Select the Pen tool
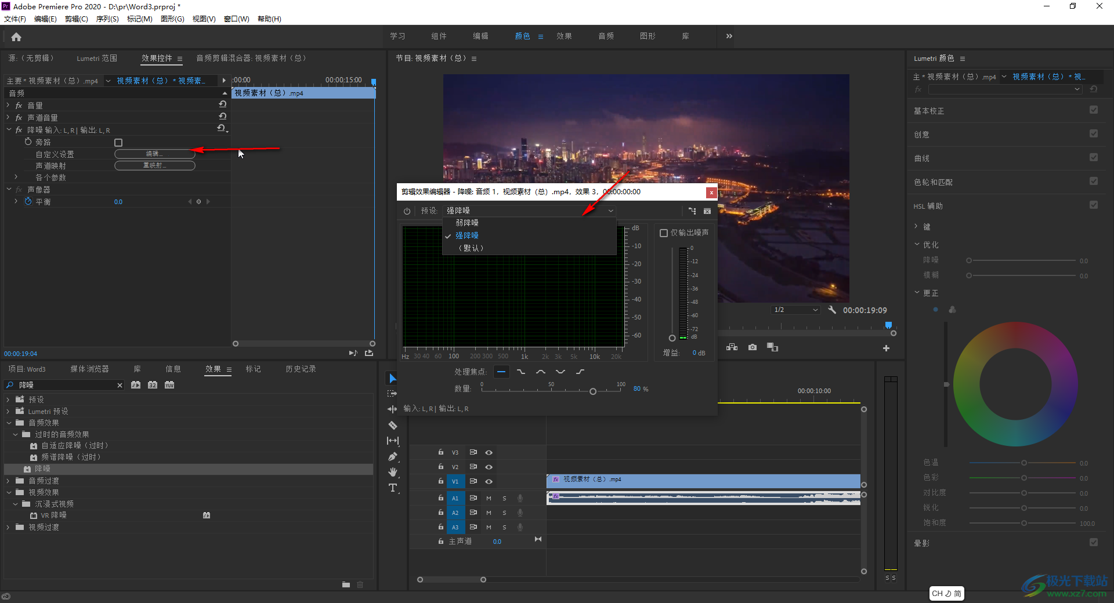Viewport: 1114px width, 603px height. point(393,456)
